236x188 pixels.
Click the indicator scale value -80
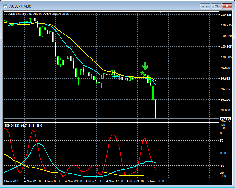pos(222,173)
